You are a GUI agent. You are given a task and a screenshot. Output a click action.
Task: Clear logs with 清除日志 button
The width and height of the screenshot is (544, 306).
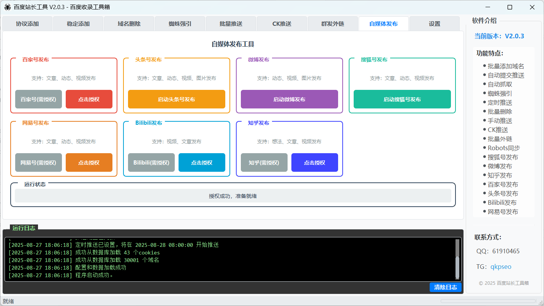[446, 287]
